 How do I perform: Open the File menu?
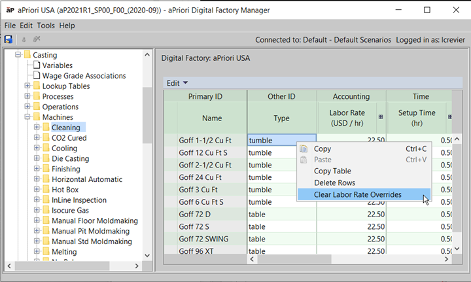[x=10, y=26]
